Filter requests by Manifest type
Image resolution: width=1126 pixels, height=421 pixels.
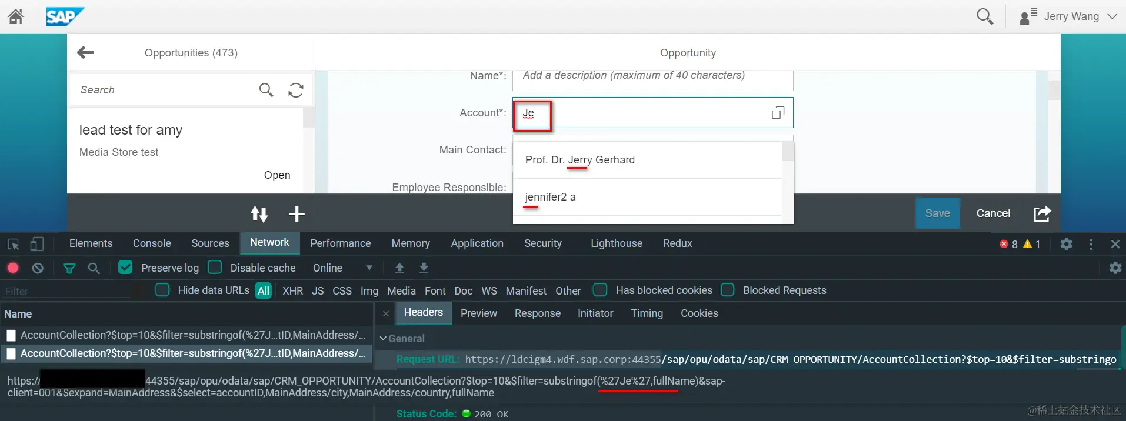coord(526,291)
